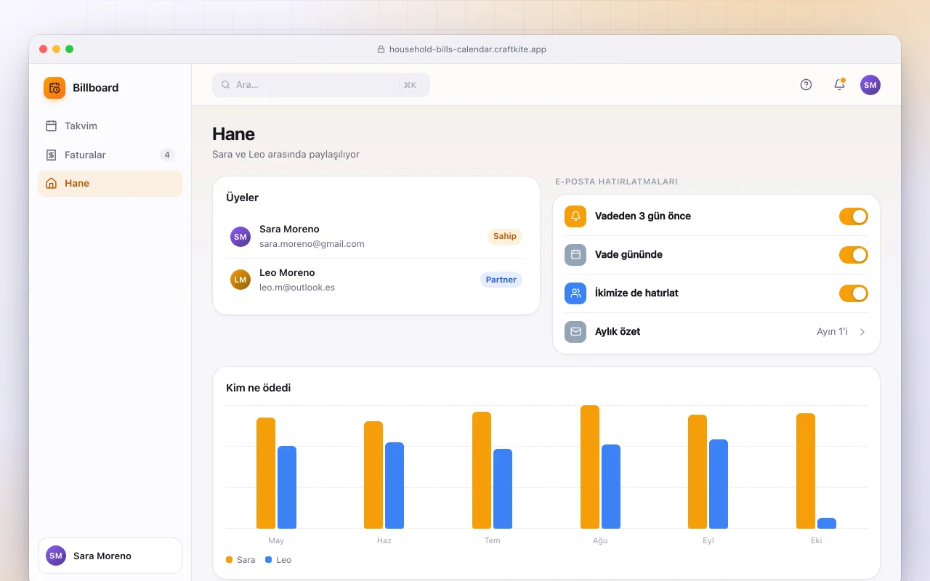
Task: Expand the Aylık özet chevron arrow
Action: (862, 332)
